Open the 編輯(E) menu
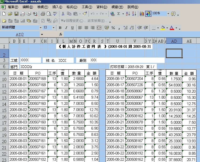 tap(28, 7)
